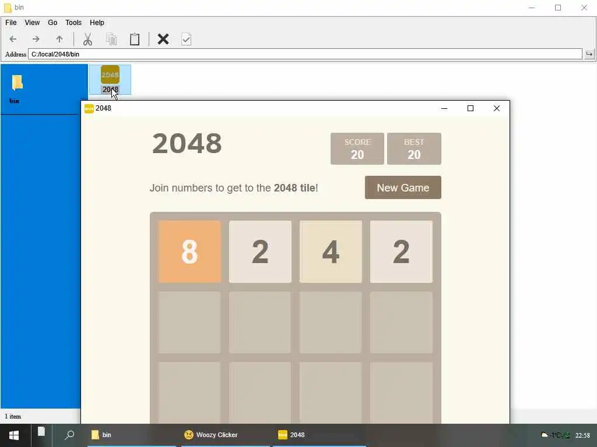Start a New Game in 2048

(x=403, y=187)
